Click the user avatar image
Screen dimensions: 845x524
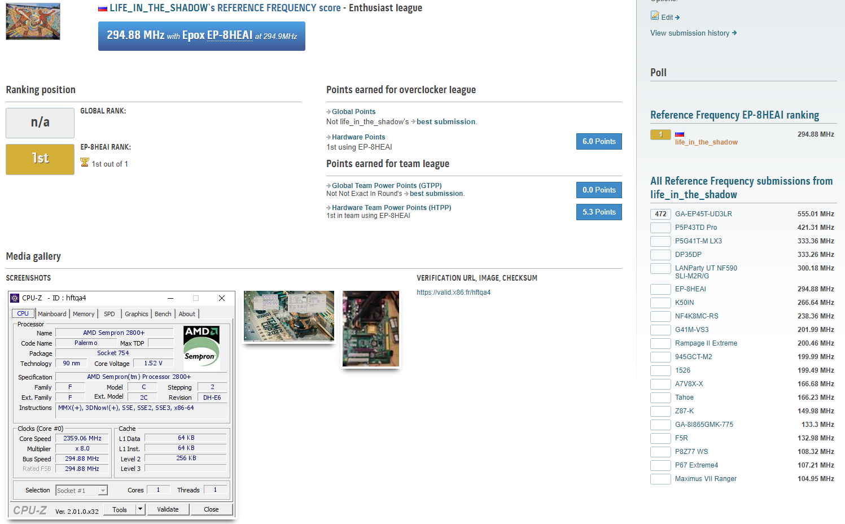33,21
